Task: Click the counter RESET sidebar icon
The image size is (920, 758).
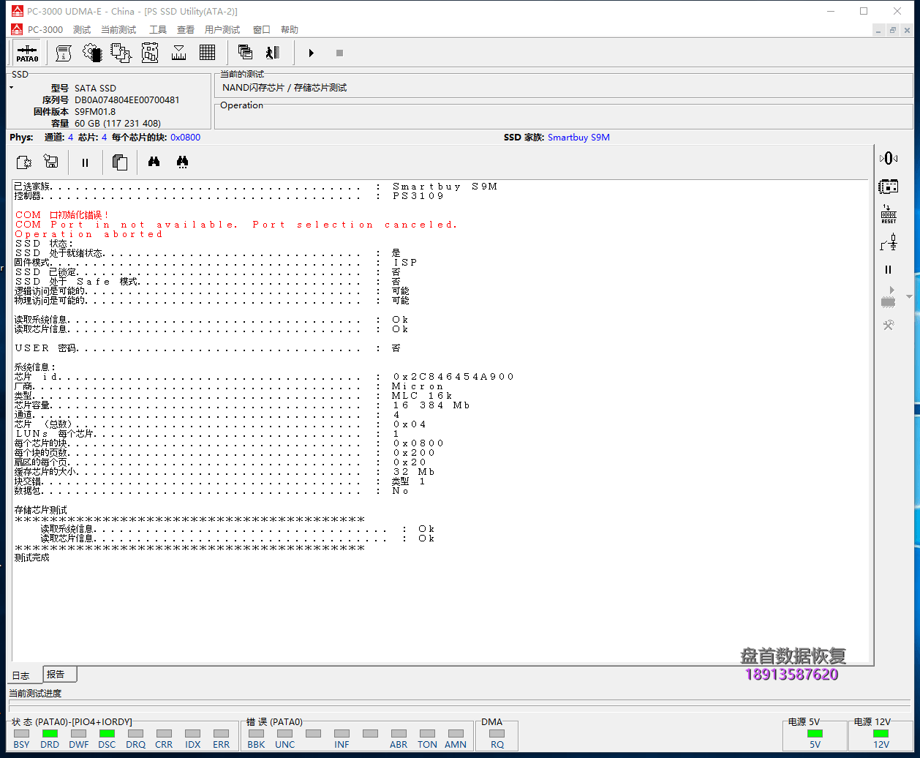Action: 889,214
